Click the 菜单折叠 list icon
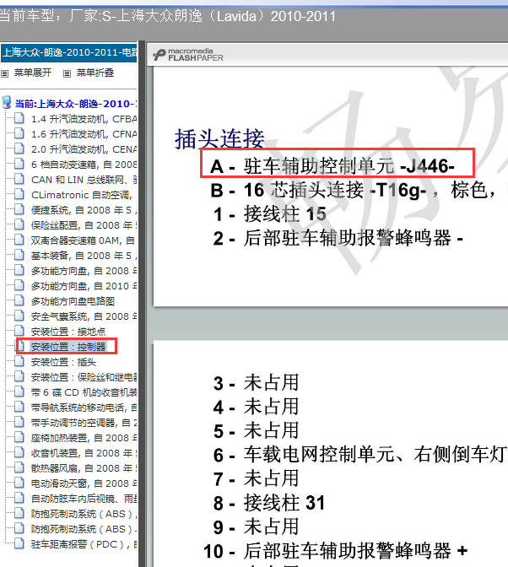 67,73
